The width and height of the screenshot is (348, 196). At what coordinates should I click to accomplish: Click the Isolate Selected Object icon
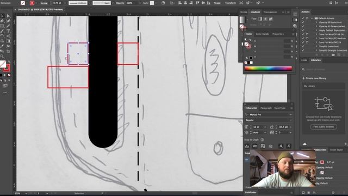click(x=241, y=3)
